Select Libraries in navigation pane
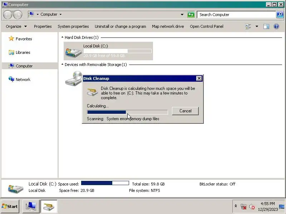This screenshot has height=214, width=286. click(x=23, y=52)
